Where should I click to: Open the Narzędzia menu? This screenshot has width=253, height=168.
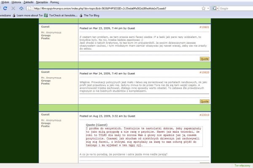44,2
